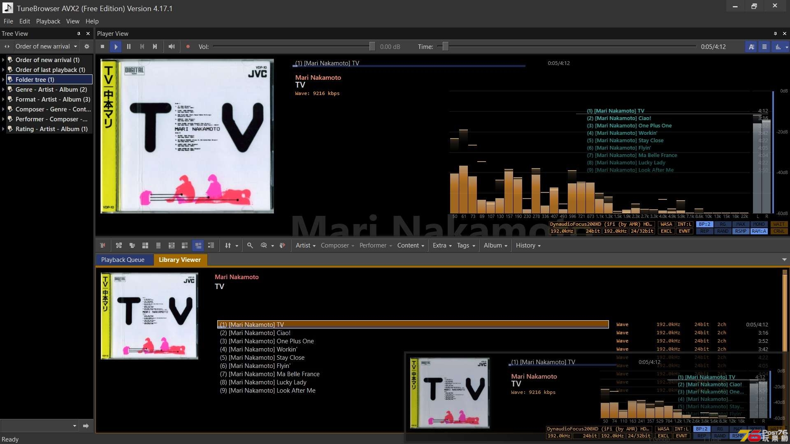Click the time seek slider handle
790x444 pixels.
(445, 46)
